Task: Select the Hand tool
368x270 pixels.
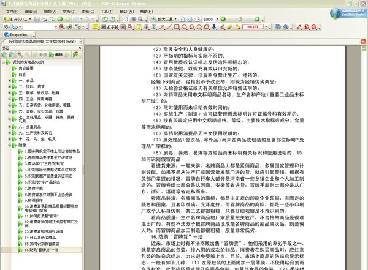Action: pyautogui.click(x=126, y=19)
